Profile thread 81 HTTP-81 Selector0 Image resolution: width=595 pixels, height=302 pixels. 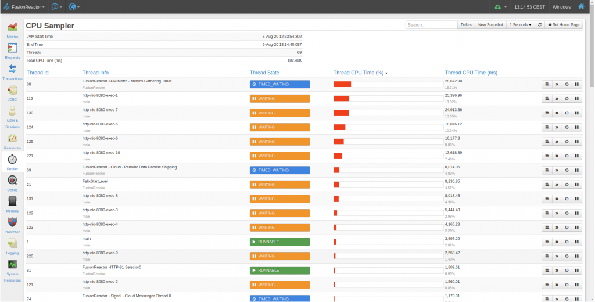(567, 271)
